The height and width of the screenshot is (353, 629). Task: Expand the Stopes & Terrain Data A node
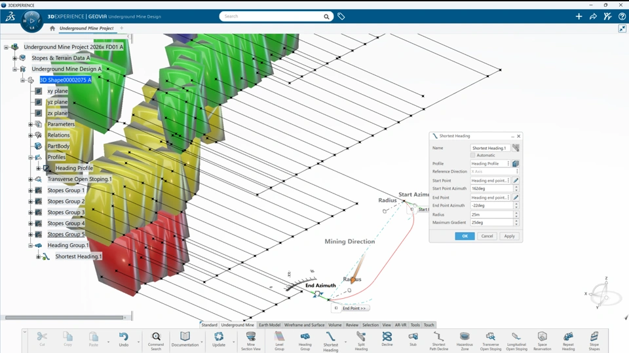click(x=14, y=58)
